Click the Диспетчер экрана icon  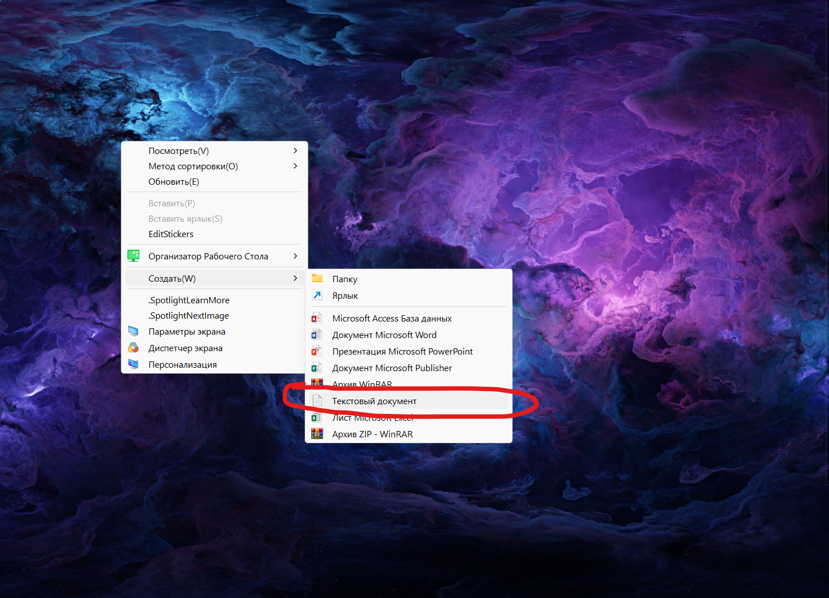point(134,347)
